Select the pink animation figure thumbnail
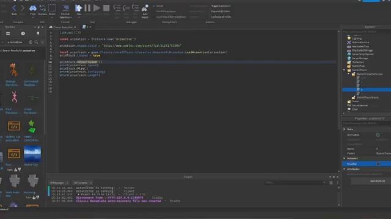Screen dimensions: 391x219 14,97
